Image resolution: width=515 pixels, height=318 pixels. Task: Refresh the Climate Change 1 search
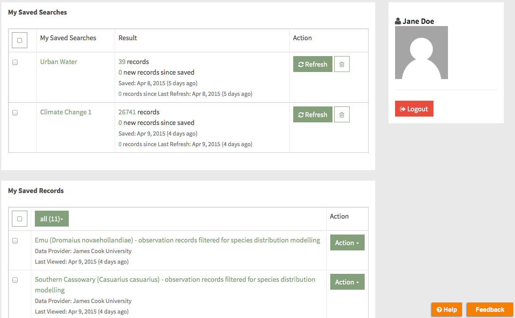313,115
